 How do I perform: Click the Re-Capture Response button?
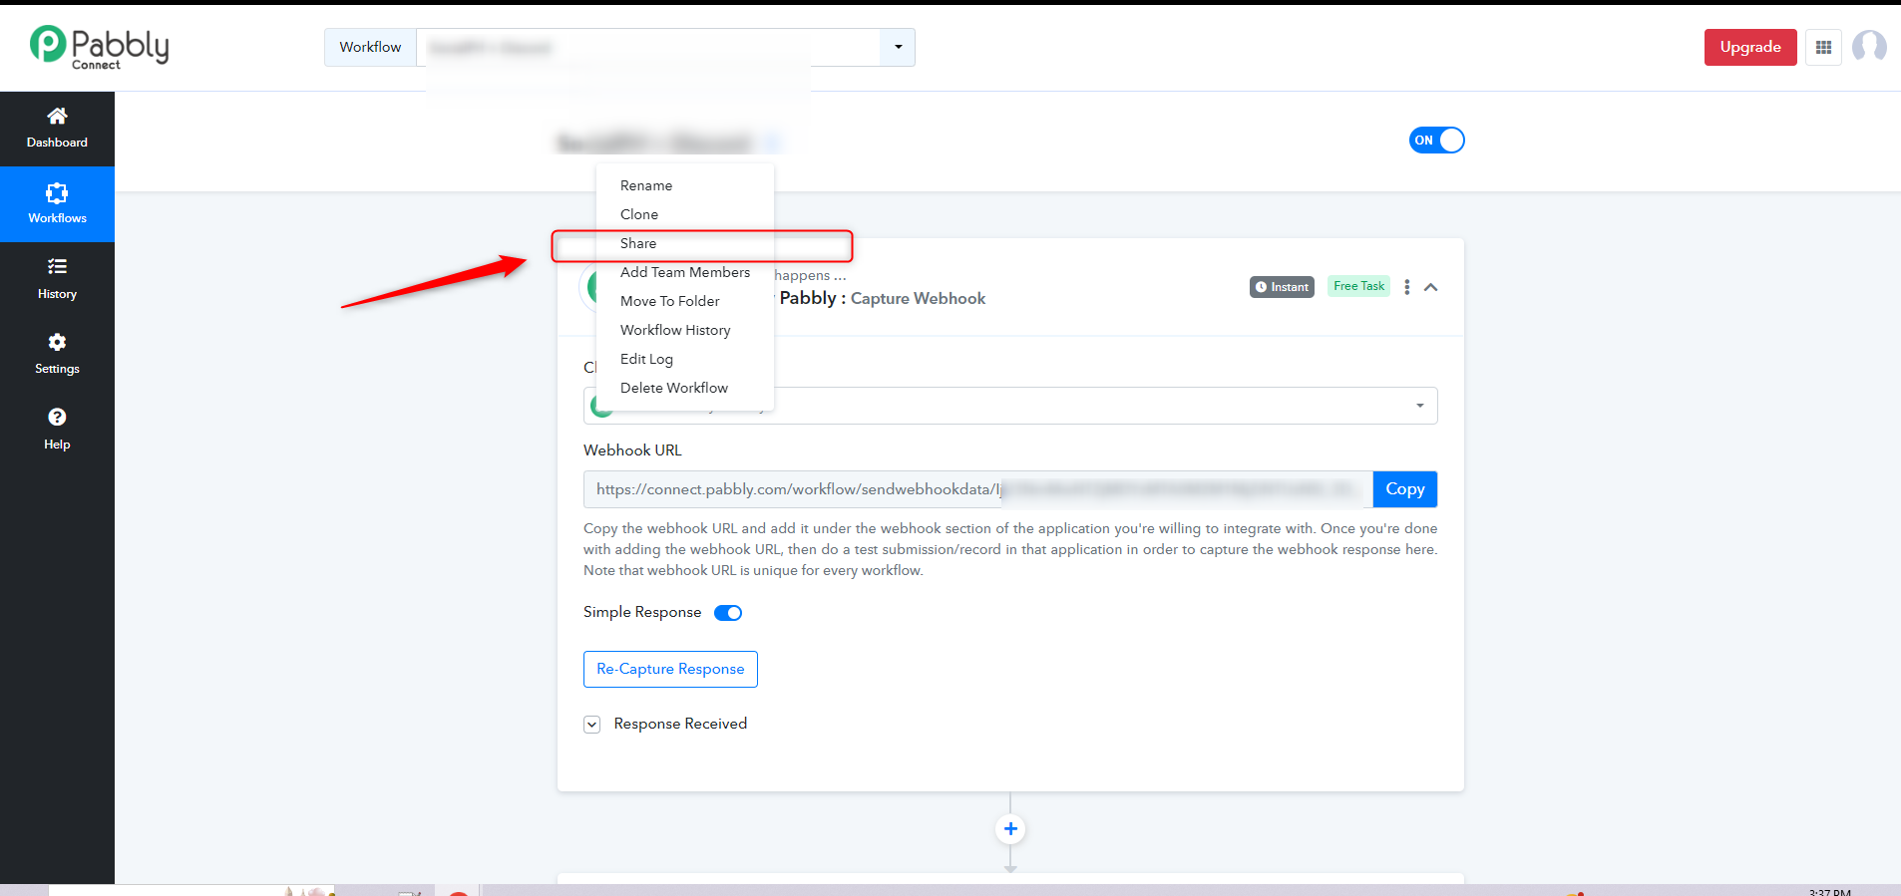tap(670, 669)
